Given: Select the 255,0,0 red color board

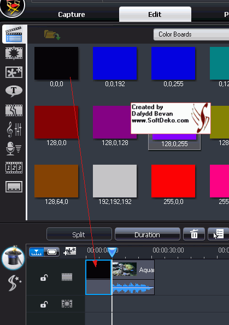Looking at the screenshot, I should 173,181.
